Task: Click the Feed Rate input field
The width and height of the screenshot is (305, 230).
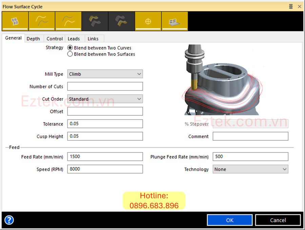Action: (105, 157)
